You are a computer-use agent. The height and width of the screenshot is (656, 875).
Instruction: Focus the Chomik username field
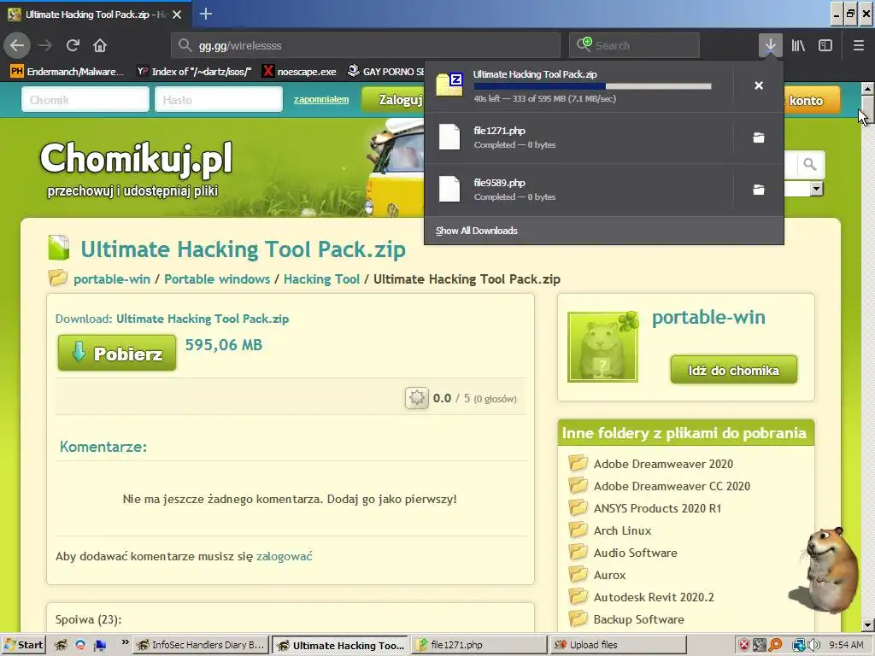tap(85, 100)
